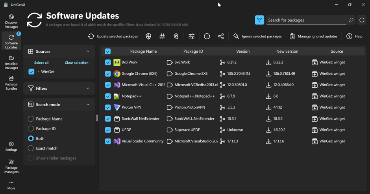This screenshot has height=194, width=370.
Task: Click the package details info icon
Action: tap(207, 36)
